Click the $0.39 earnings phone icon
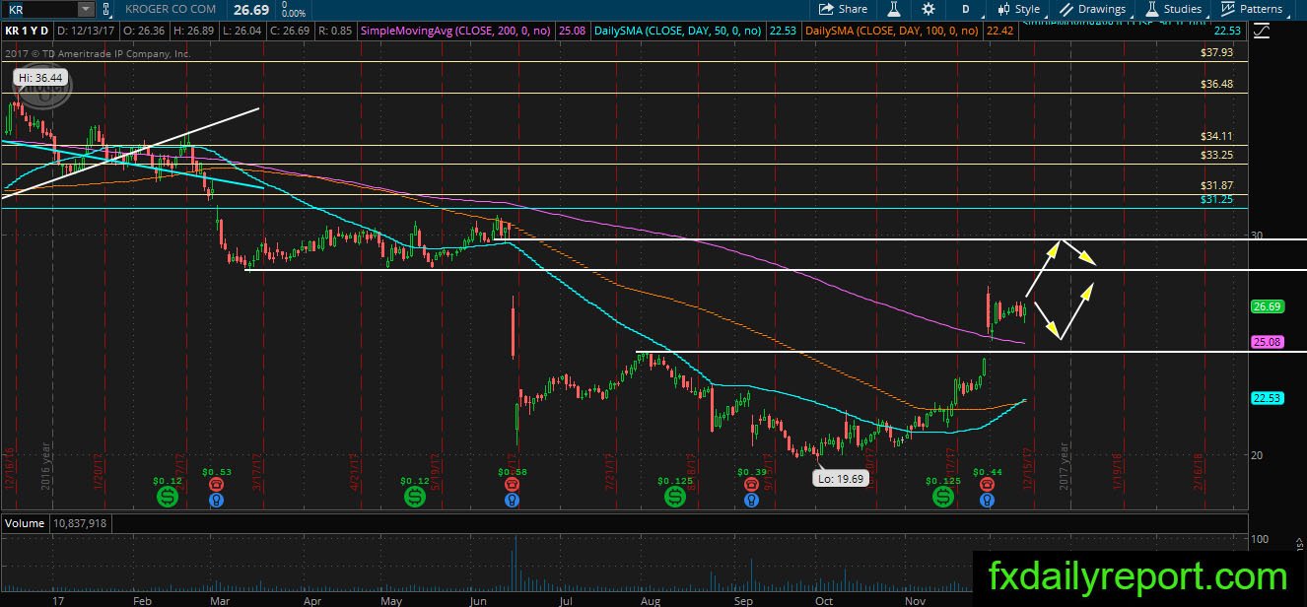 point(752,485)
